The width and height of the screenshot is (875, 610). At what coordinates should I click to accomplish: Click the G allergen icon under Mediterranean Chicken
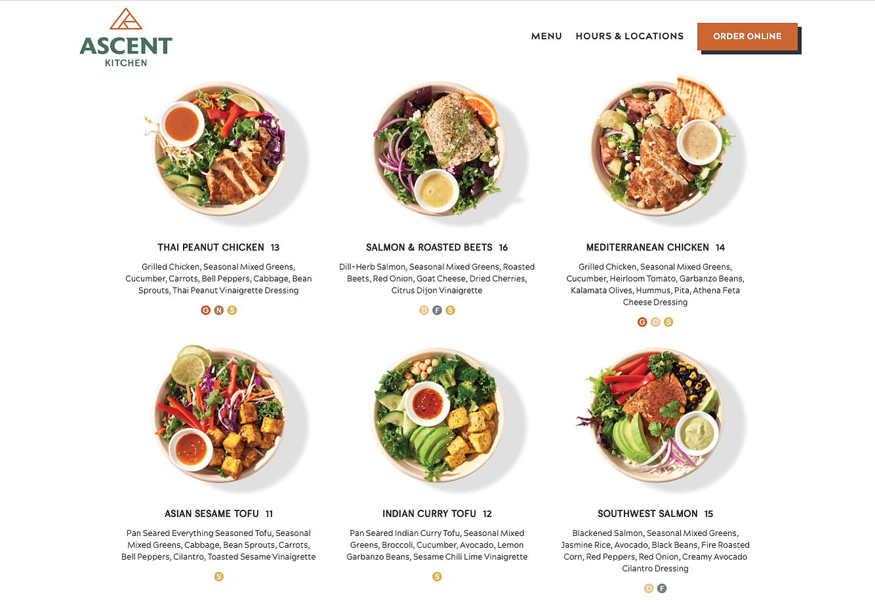tap(642, 322)
